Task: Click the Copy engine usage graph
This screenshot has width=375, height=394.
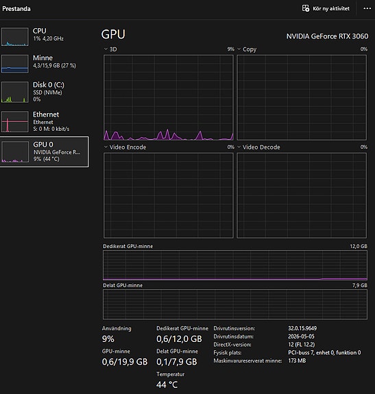Action: (x=302, y=98)
